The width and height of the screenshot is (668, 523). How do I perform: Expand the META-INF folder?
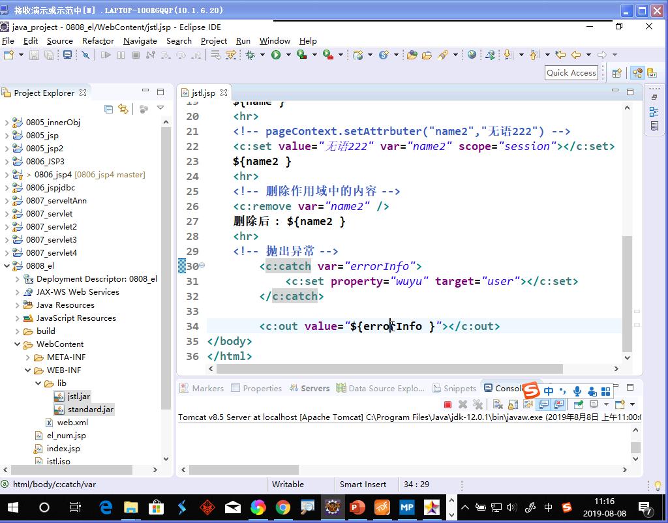(x=27, y=357)
